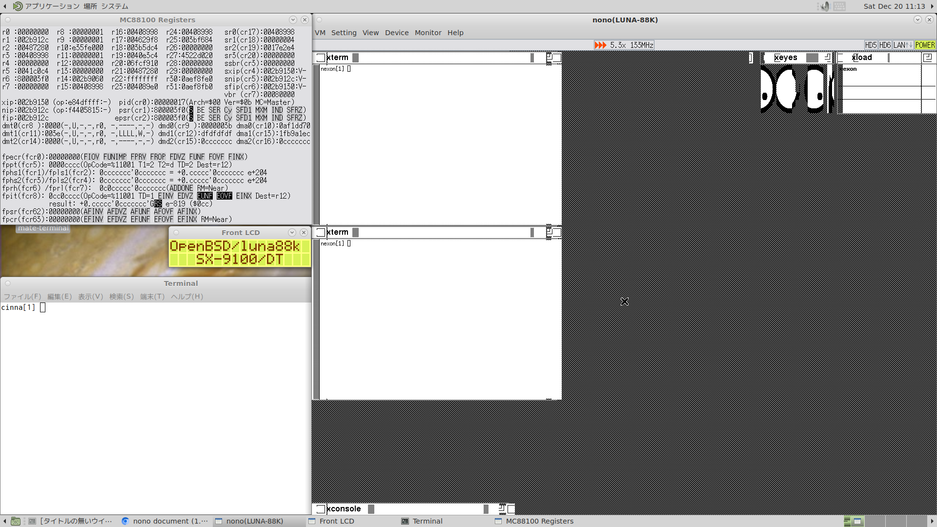
Task: Click the Front LCD taskbar button
Action: (336, 521)
